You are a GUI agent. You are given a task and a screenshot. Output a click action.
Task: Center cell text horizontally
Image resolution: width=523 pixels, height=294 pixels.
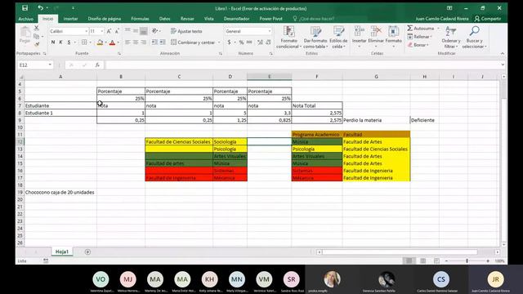click(136, 42)
